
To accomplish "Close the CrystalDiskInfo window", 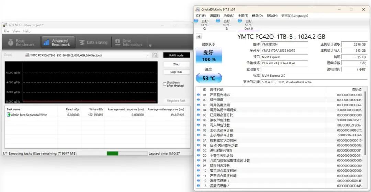I will point(364,10).
